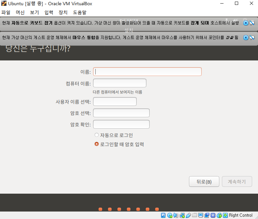Viewport: 258px width, 219px height.
Task: Focus the 사용자 이름 선택 field
Action: pos(115,101)
